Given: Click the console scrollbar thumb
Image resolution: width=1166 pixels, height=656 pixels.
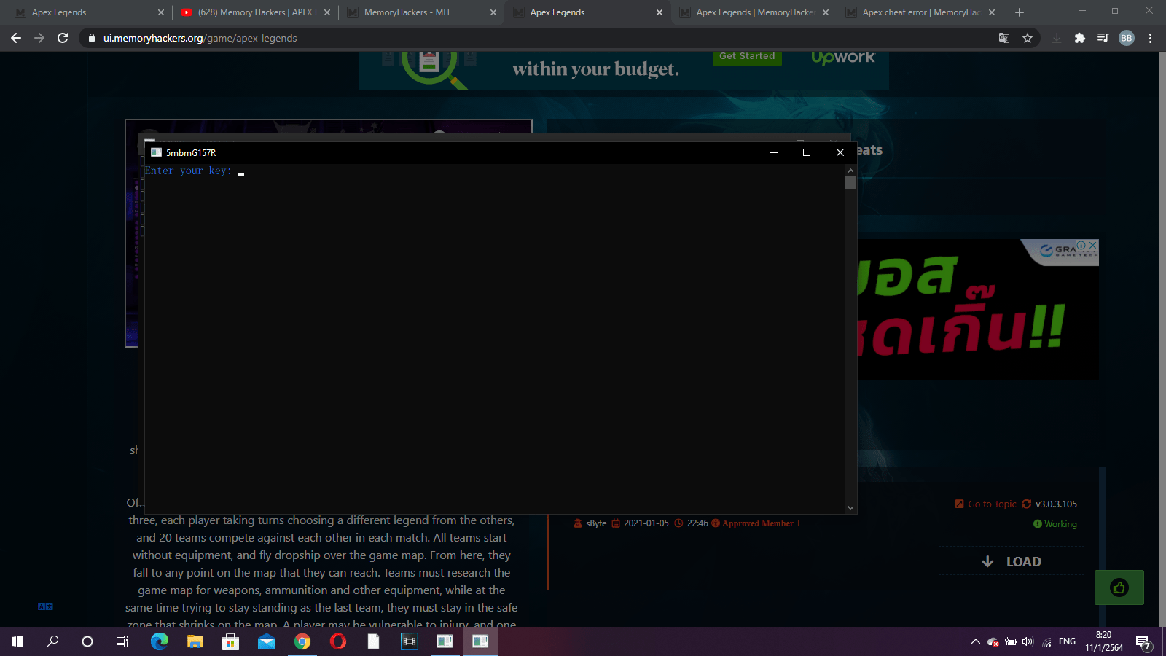Looking at the screenshot, I should [x=850, y=182].
